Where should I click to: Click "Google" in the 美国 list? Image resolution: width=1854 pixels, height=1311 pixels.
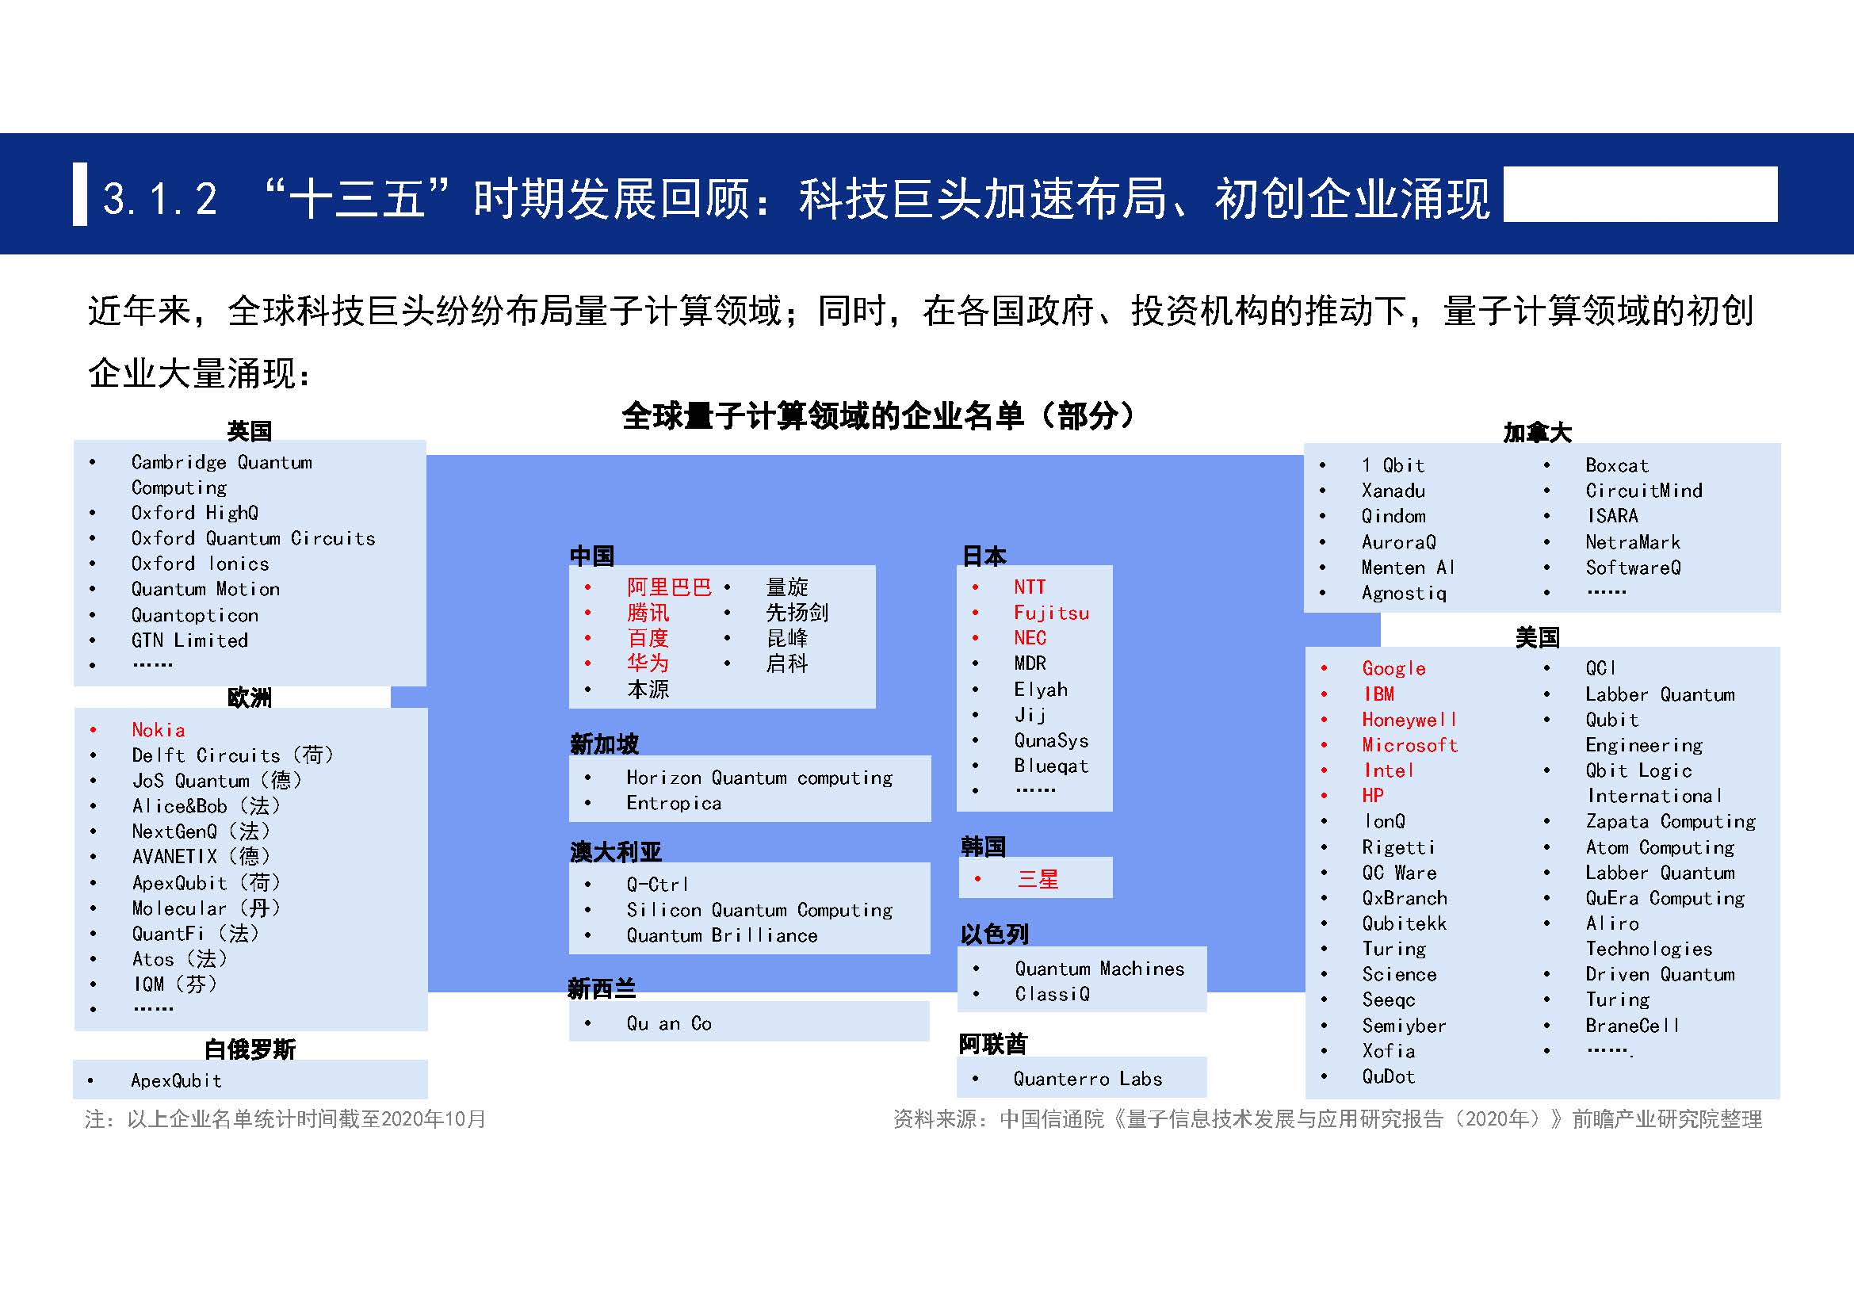pos(1393,668)
